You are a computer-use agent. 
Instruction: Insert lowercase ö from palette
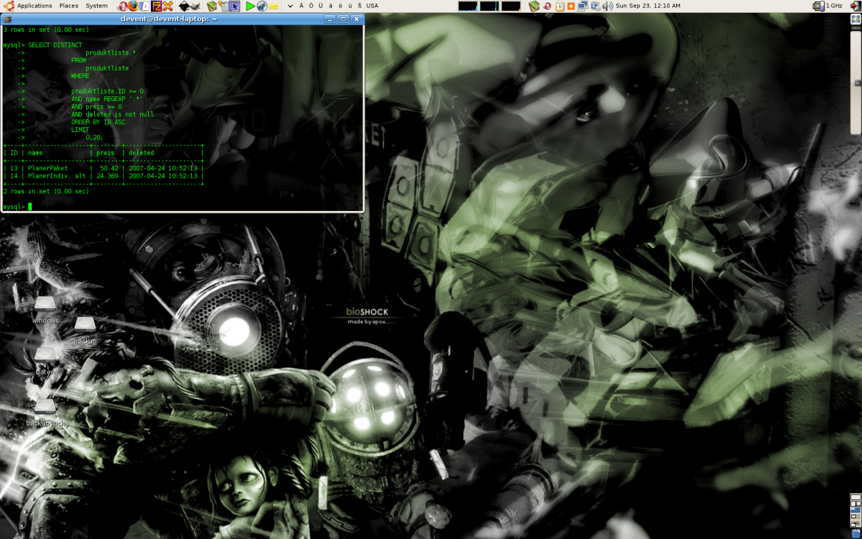click(340, 6)
